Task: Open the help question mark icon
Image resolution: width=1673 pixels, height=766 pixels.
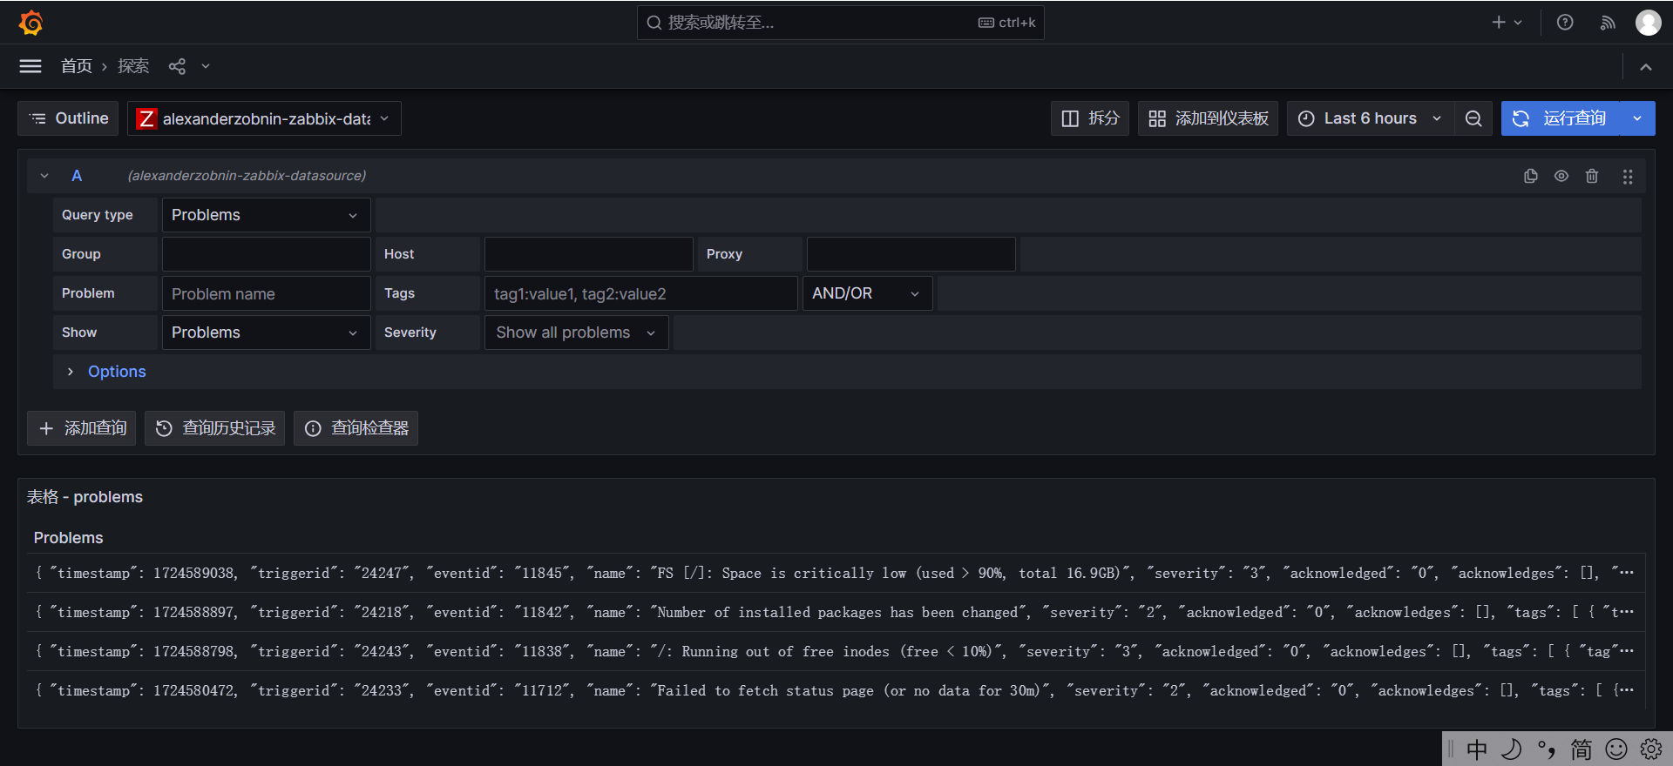Action: [x=1565, y=23]
